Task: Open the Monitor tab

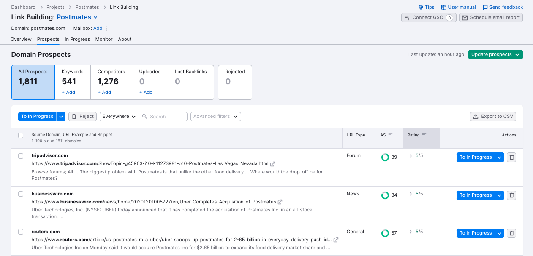Action: 104,39
